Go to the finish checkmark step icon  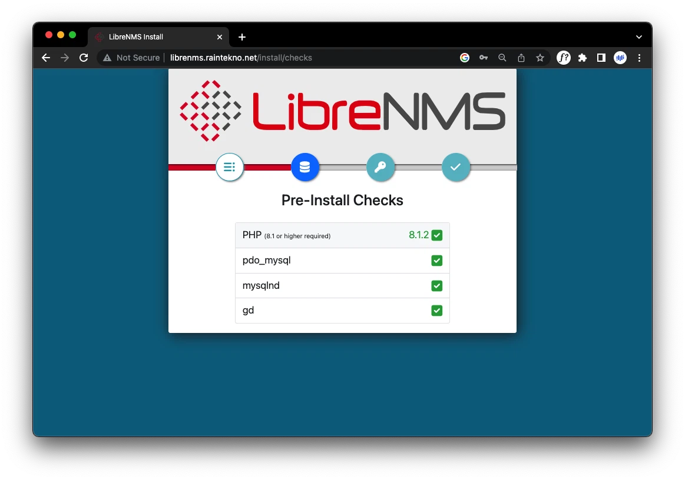pyautogui.click(x=455, y=167)
